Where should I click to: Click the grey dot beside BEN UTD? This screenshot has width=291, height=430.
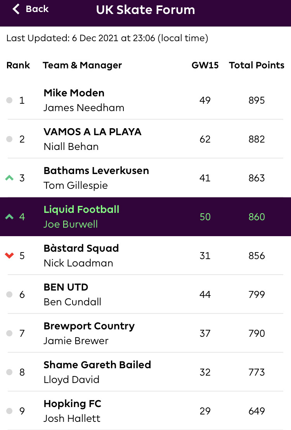click(x=9, y=294)
